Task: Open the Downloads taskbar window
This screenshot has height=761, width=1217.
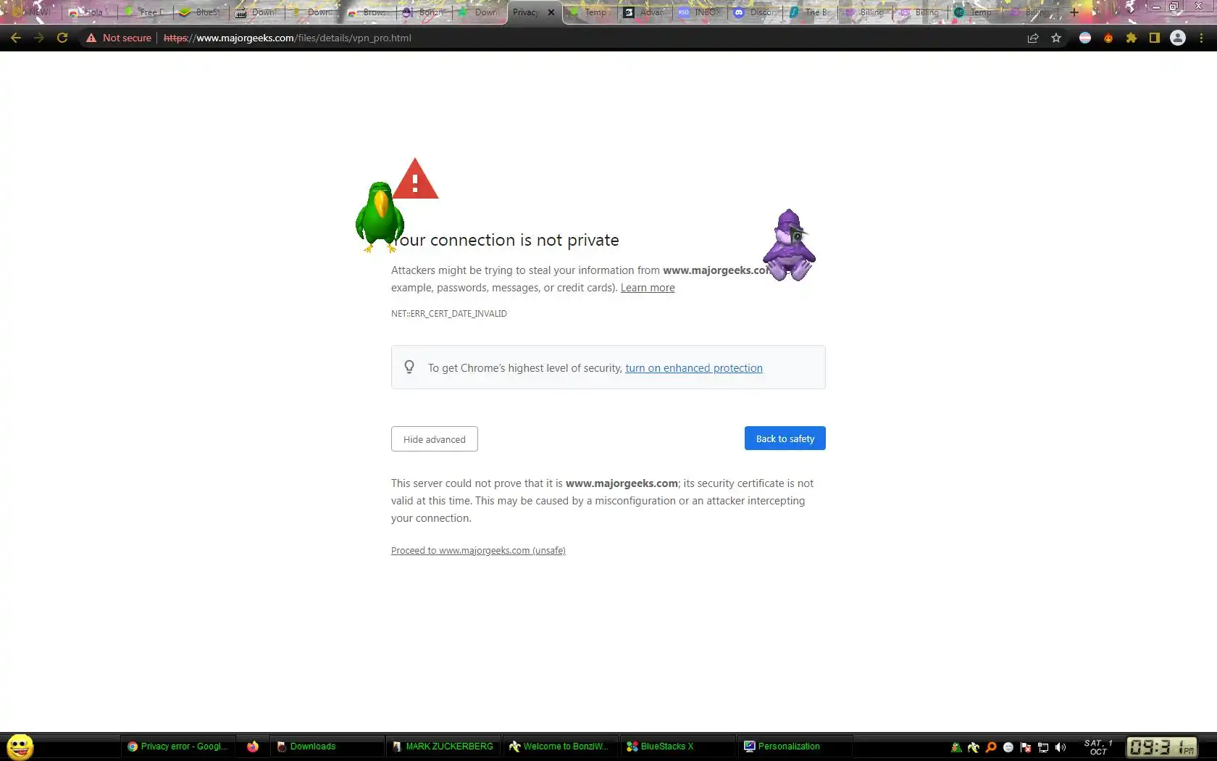Action: tap(327, 747)
